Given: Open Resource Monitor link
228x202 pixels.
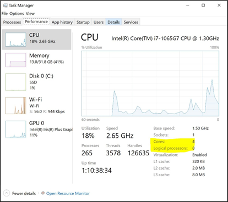Looking at the screenshot, I should [68, 193].
